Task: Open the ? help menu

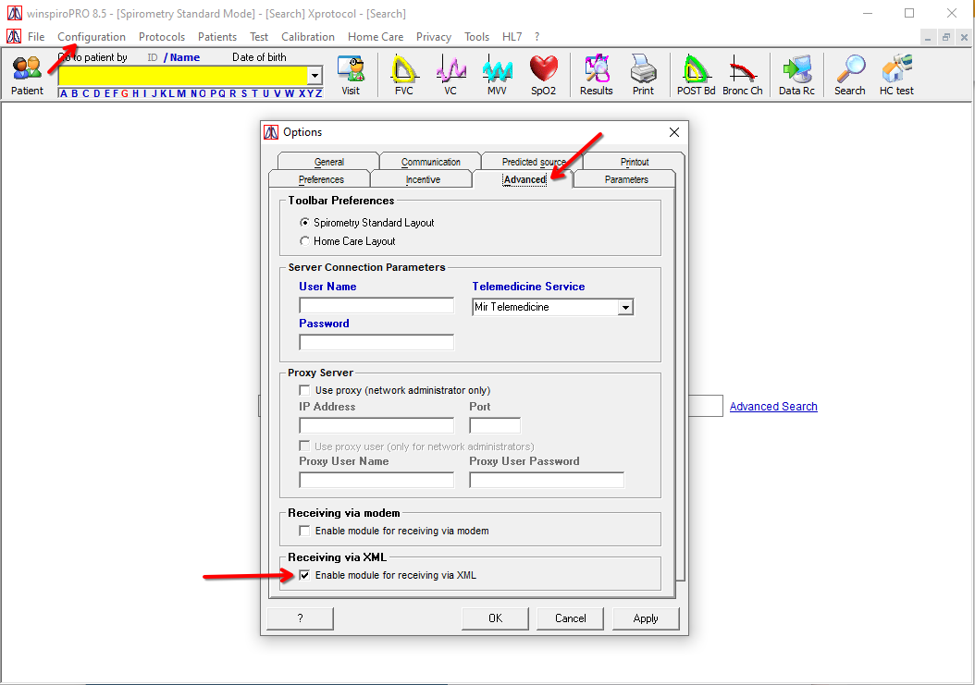Action: (x=537, y=37)
